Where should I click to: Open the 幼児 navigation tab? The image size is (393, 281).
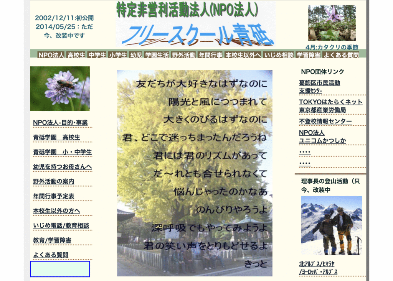(x=137, y=55)
